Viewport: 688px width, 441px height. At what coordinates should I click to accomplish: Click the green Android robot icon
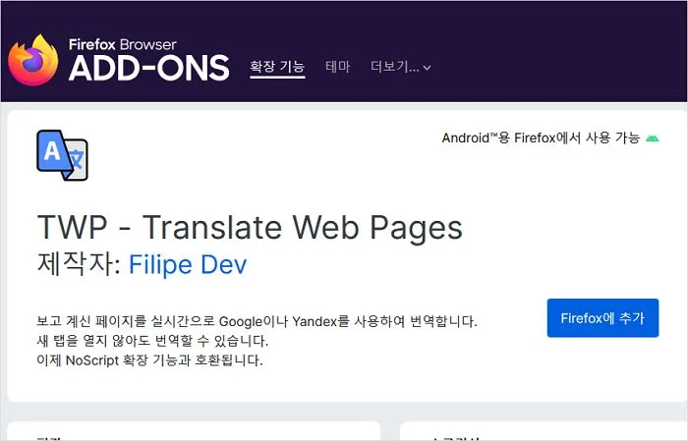653,138
